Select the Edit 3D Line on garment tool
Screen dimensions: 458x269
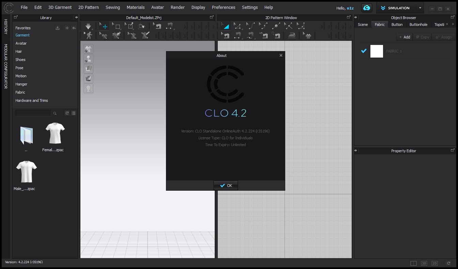(x=104, y=35)
